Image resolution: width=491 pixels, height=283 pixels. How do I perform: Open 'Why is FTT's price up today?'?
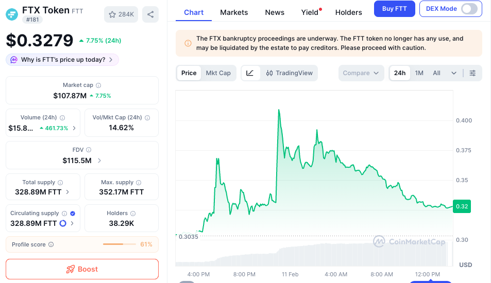(x=62, y=60)
